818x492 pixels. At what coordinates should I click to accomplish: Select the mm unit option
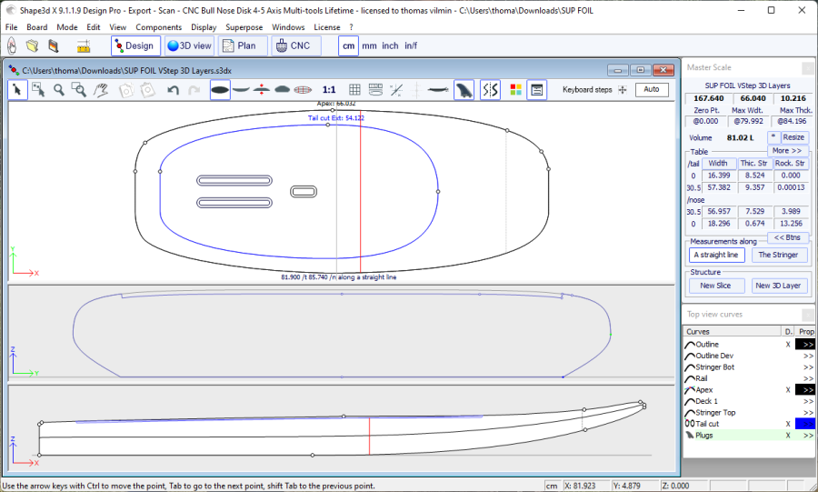click(x=369, y=45)
